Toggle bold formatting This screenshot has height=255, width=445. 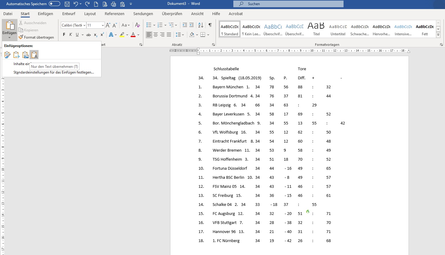pyautogui.click(x=64, y=35)
